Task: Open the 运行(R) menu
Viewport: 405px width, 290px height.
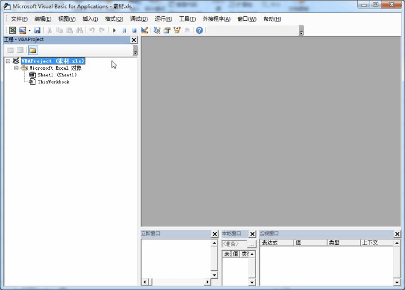Action: click(163, 19)
